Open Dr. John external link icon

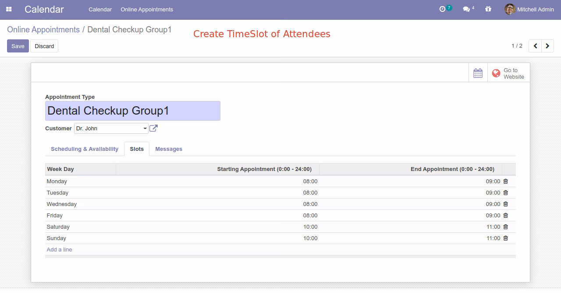pyautogui.click(x=153, y=128)
